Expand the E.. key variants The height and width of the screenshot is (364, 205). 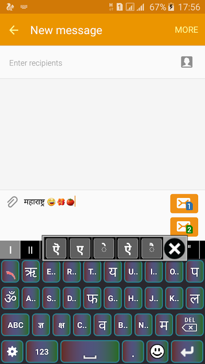51,271
